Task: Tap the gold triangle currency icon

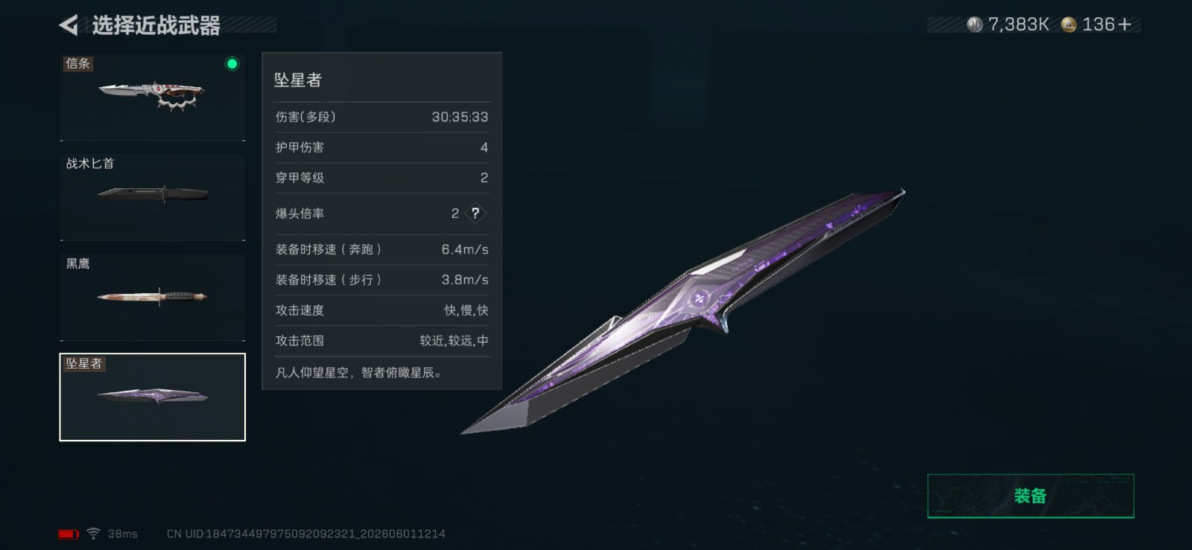Action: click(1068, 25)
